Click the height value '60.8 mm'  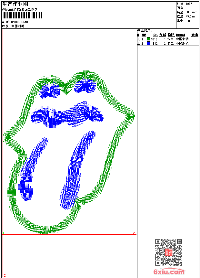191,12
